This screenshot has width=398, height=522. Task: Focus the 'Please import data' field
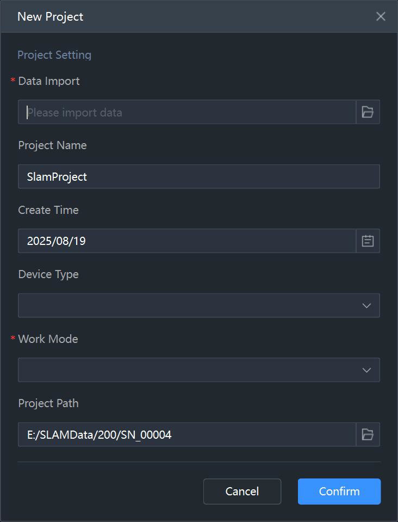click(187, 112)
